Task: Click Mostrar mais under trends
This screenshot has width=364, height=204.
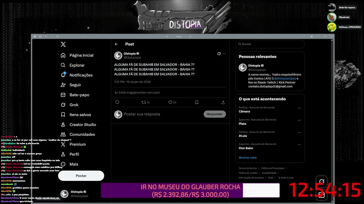Action: coord(248,158)
